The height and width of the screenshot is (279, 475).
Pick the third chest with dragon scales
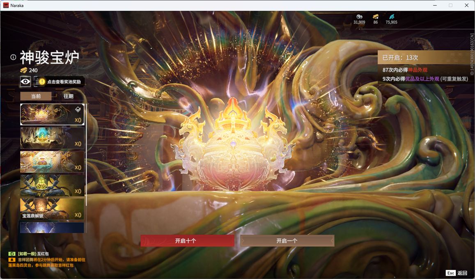point(52,162)
